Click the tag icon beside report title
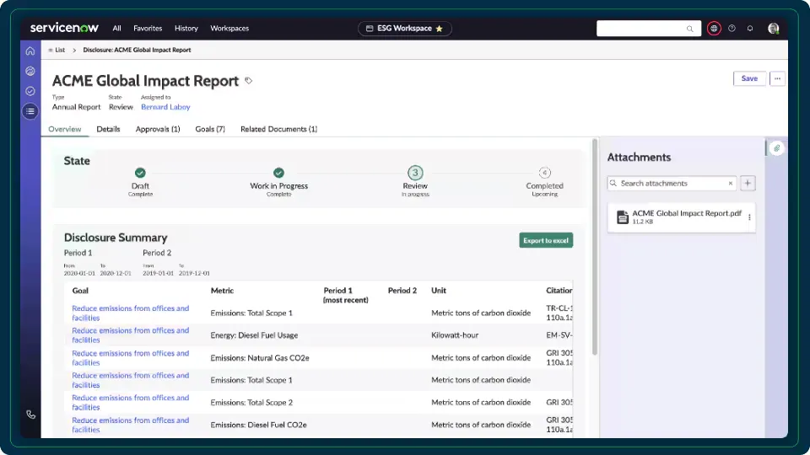810x455 pixels. coord(249,81)
